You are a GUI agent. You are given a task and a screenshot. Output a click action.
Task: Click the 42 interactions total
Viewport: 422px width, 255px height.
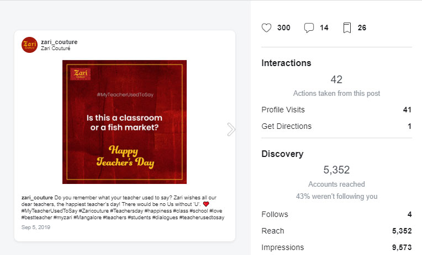(x=336, y=79)
